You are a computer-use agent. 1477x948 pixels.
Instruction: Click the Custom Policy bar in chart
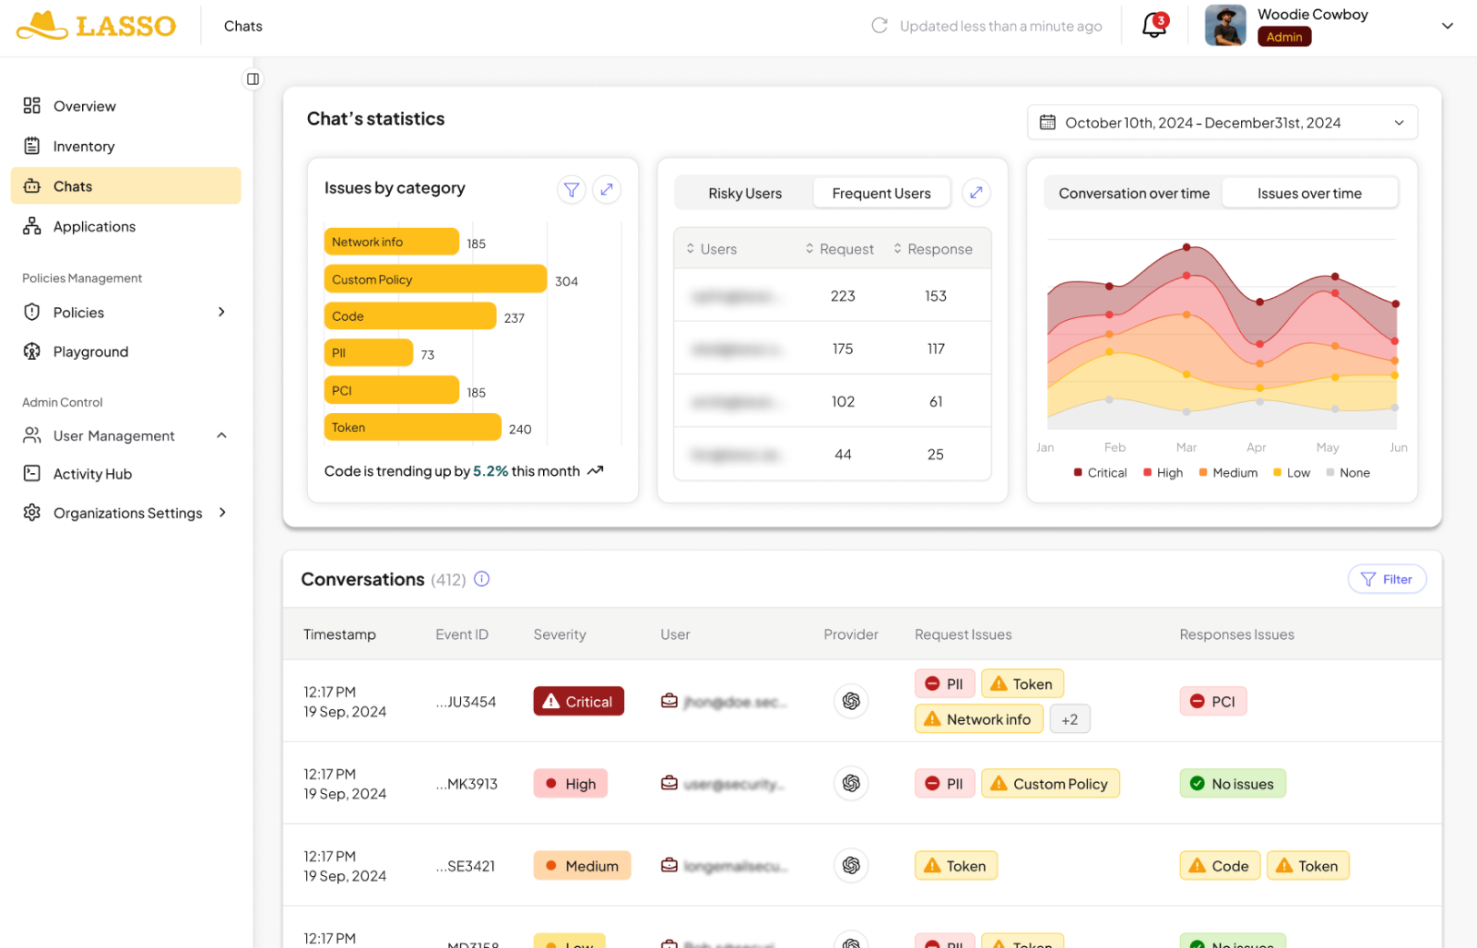pyautogui.click(x=435, y=280)
